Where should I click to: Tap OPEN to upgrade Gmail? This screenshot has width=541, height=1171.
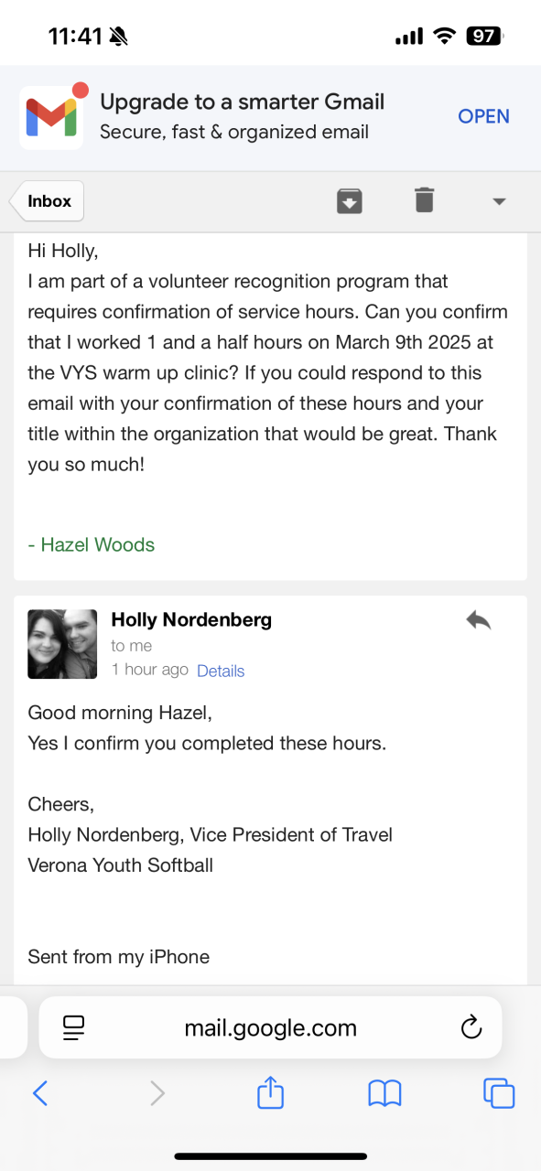click(x=483, y=116)
